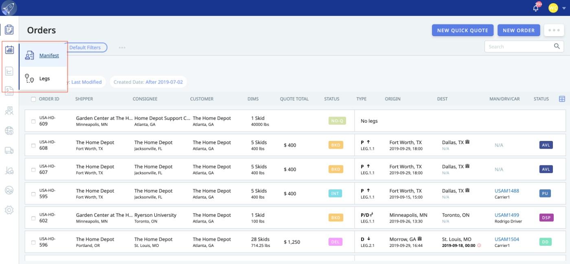Viewport: 570px width, 264px height.
Task: Expand the user account dropdown arrow
Action: click(x=564, y=8)
